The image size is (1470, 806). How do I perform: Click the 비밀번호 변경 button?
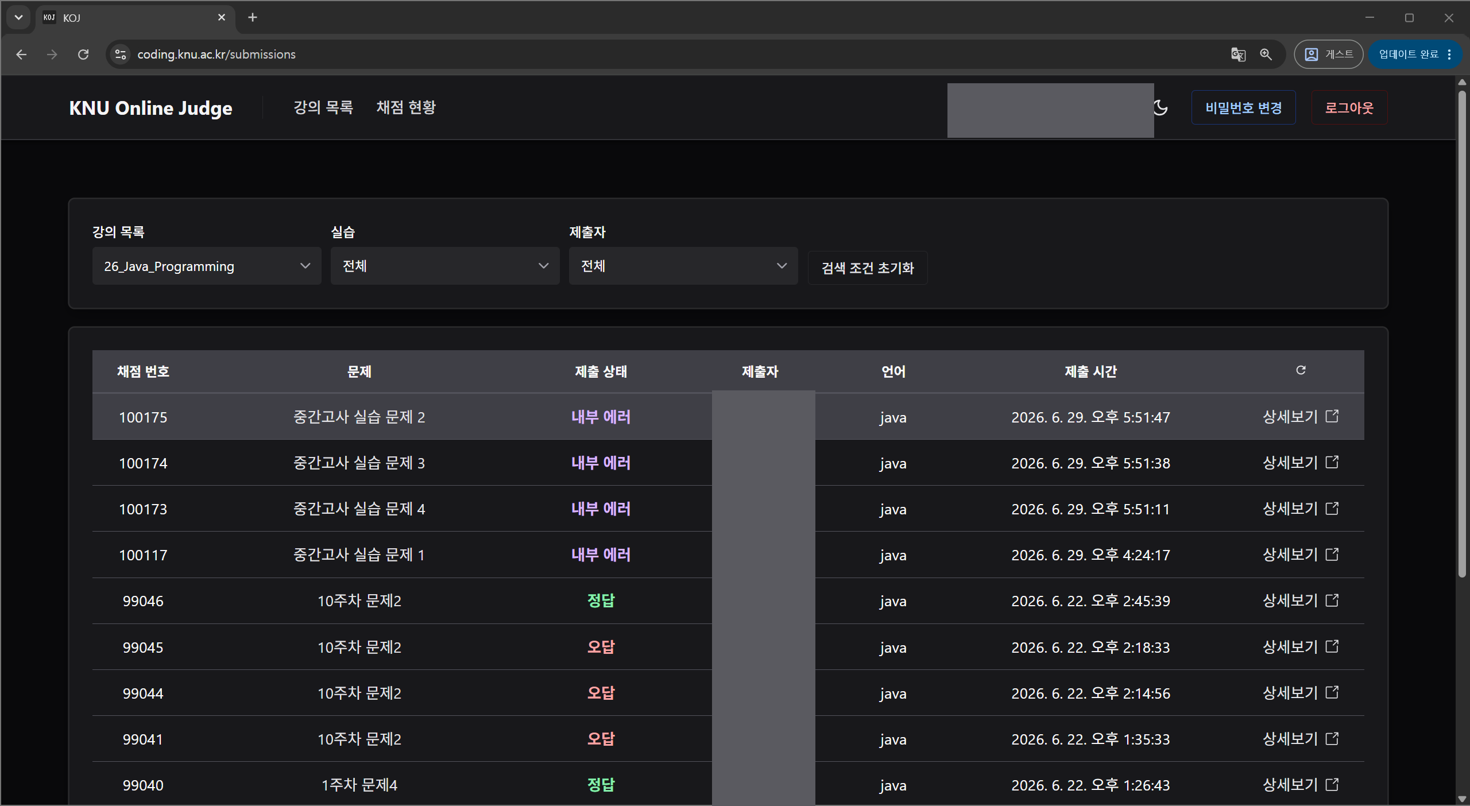coord(1244,107)
